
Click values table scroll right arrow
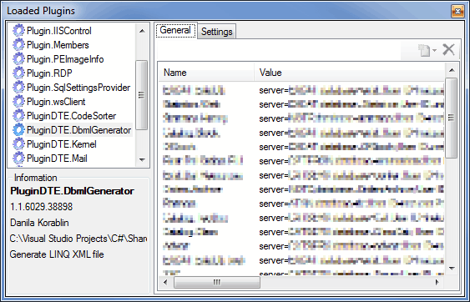pos(437,282)
